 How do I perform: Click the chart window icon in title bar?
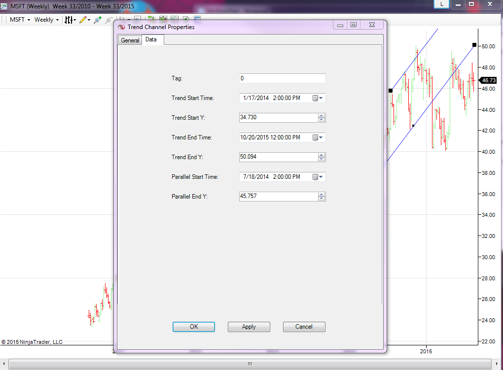coord(4,6)
